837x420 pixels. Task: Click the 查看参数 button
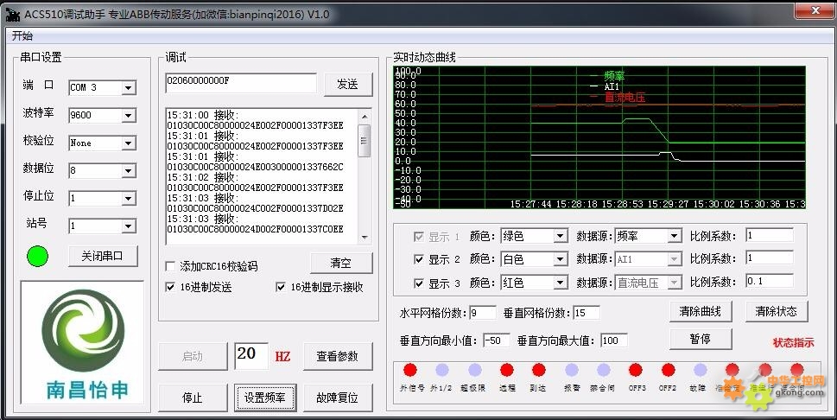(338, 356)
